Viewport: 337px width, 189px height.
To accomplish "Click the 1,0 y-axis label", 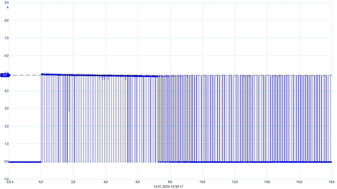I will click(x=7, y=144).
